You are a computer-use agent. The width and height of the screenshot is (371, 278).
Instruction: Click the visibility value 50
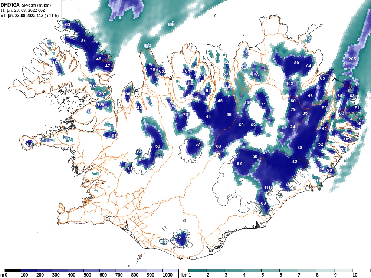click(255, 156)
